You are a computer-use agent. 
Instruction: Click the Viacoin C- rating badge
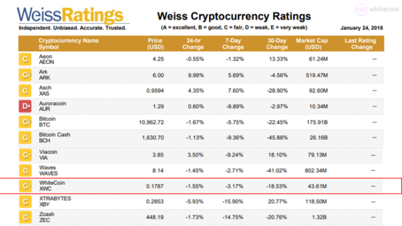coord(26,155)
